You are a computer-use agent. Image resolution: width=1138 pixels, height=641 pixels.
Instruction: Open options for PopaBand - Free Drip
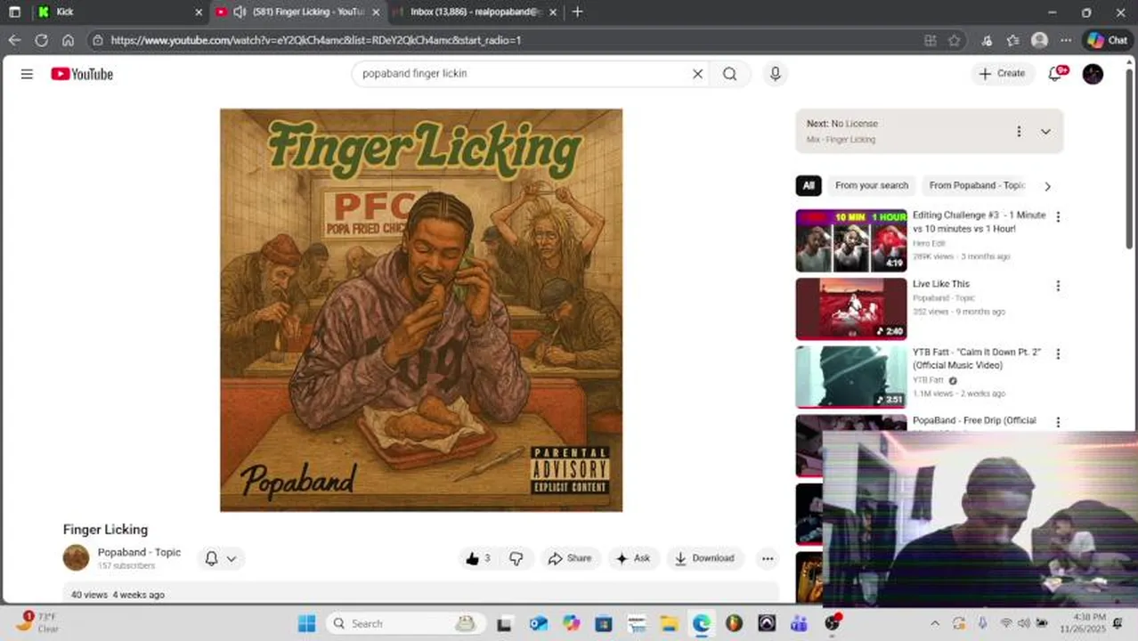click(x=1058, y=422)
